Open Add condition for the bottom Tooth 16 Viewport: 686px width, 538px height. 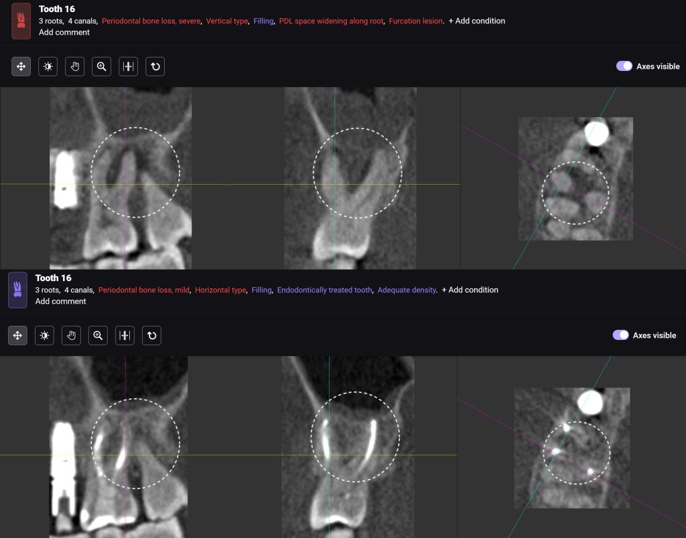pyautogui.click(x=470, y=290)
